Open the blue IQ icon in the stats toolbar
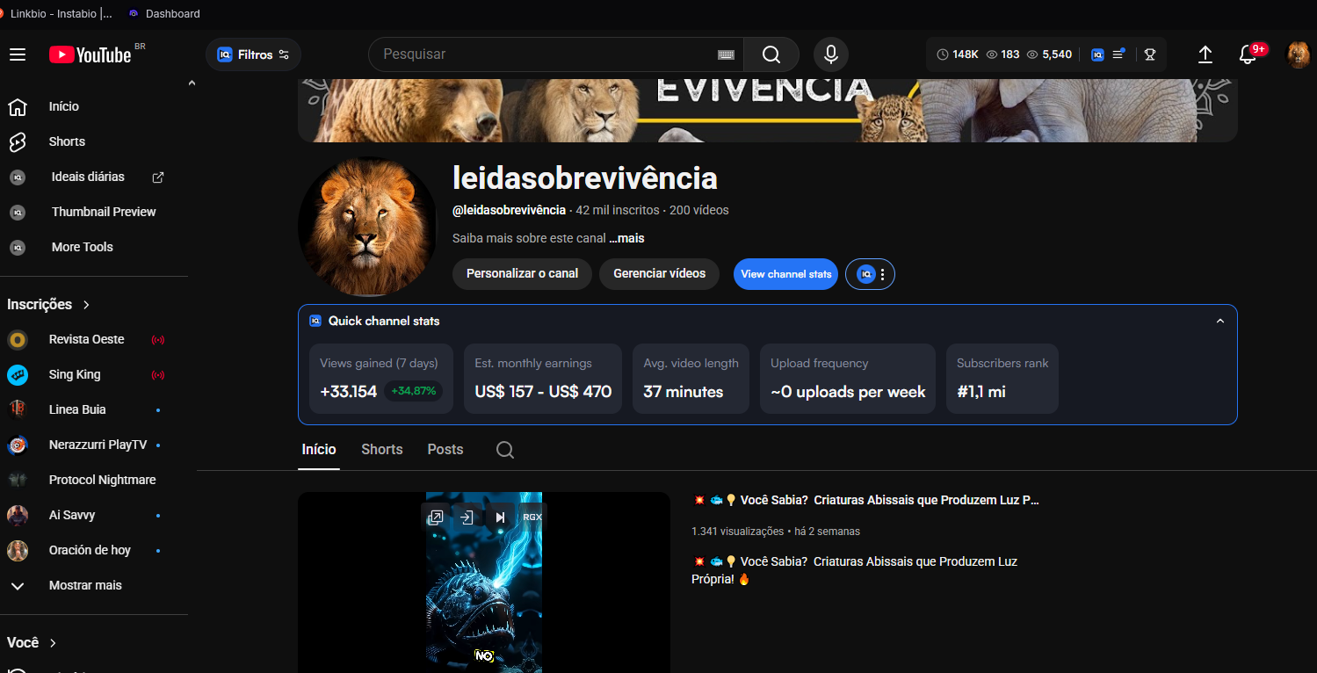Screen dimensions: 1317x673 (1097, 54)
